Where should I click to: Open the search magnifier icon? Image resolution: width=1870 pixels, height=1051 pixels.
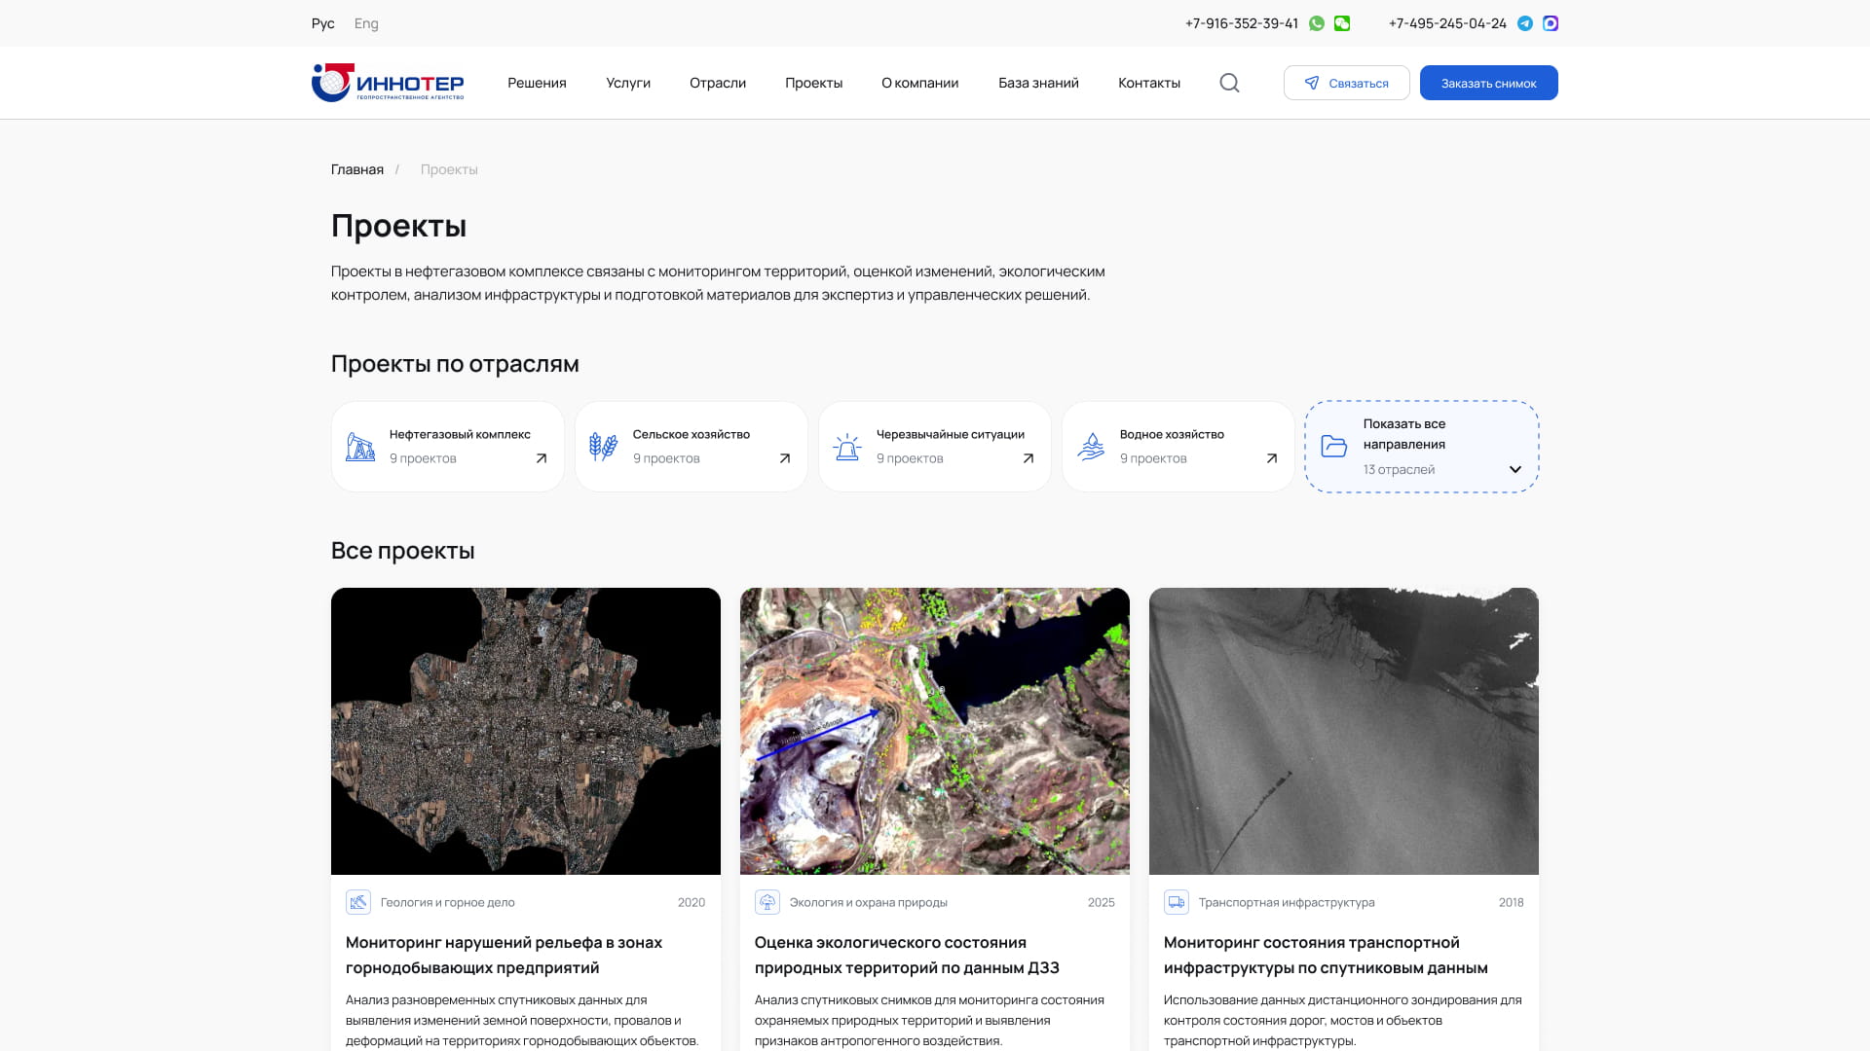[x=1229, y=83]
